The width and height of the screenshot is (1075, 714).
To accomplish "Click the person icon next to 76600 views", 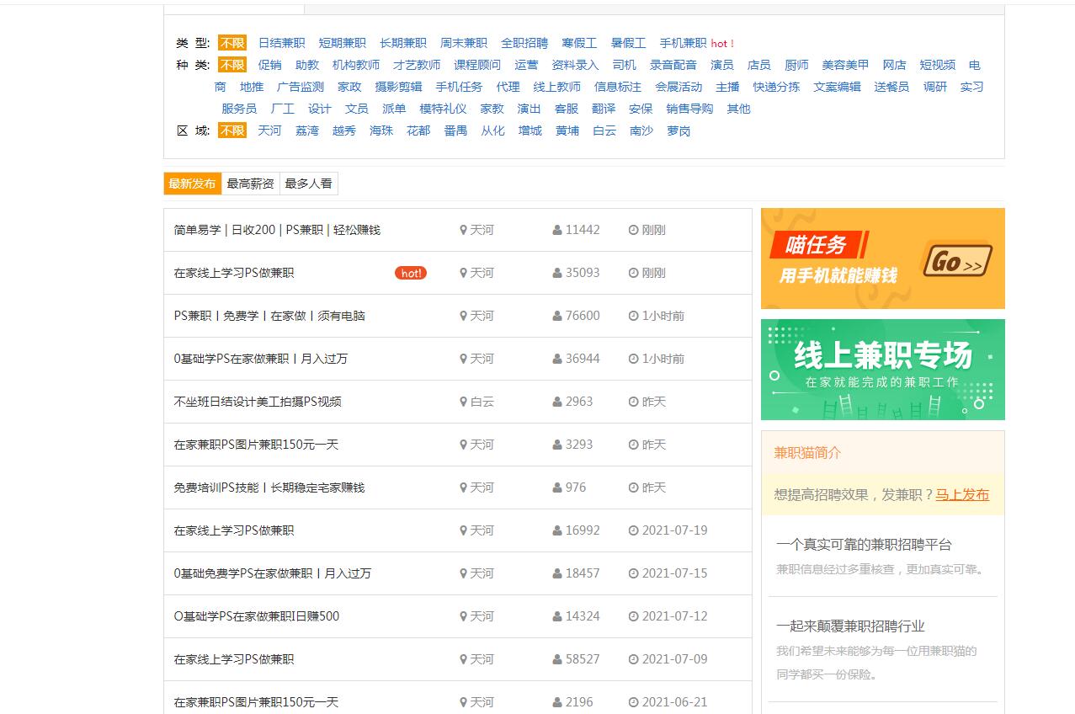I will click(556, 316).
